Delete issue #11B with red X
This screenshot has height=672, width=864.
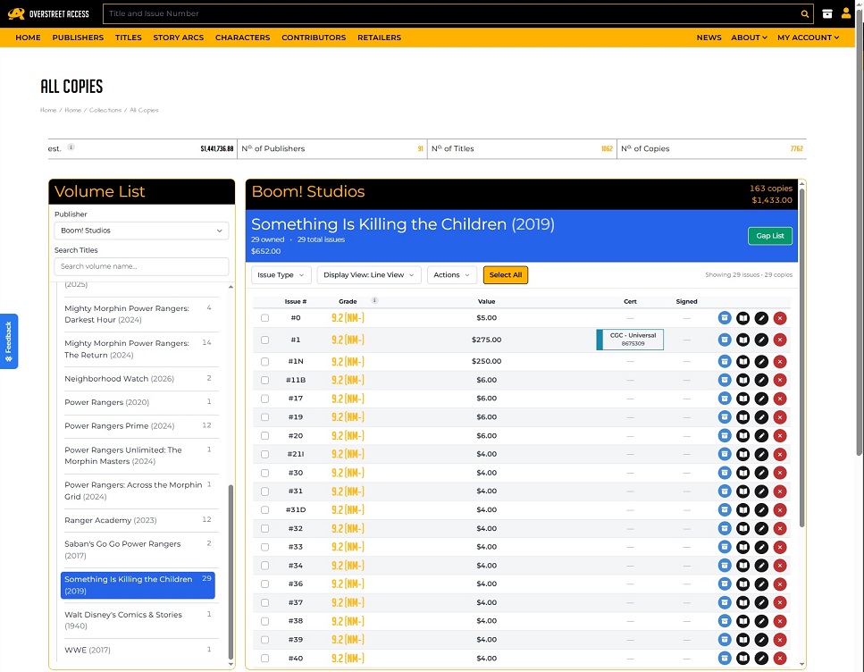[x=780, y=380]
